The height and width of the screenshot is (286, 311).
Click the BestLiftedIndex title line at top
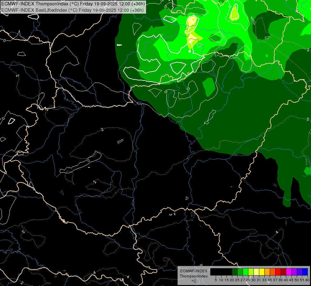click(72, 10)
